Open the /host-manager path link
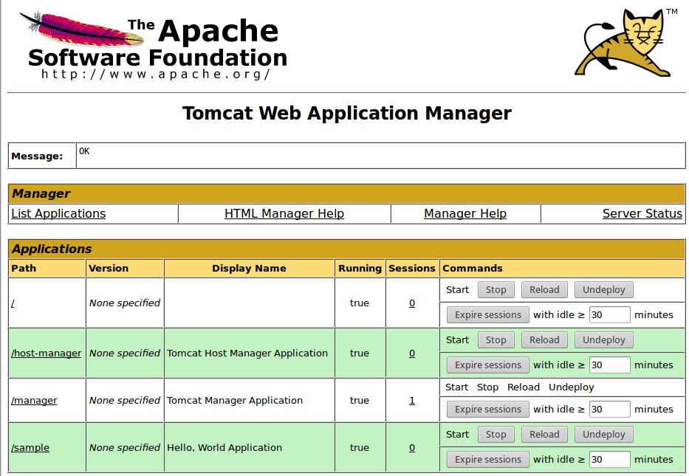The image size is (689, 476). pos(47,353)
